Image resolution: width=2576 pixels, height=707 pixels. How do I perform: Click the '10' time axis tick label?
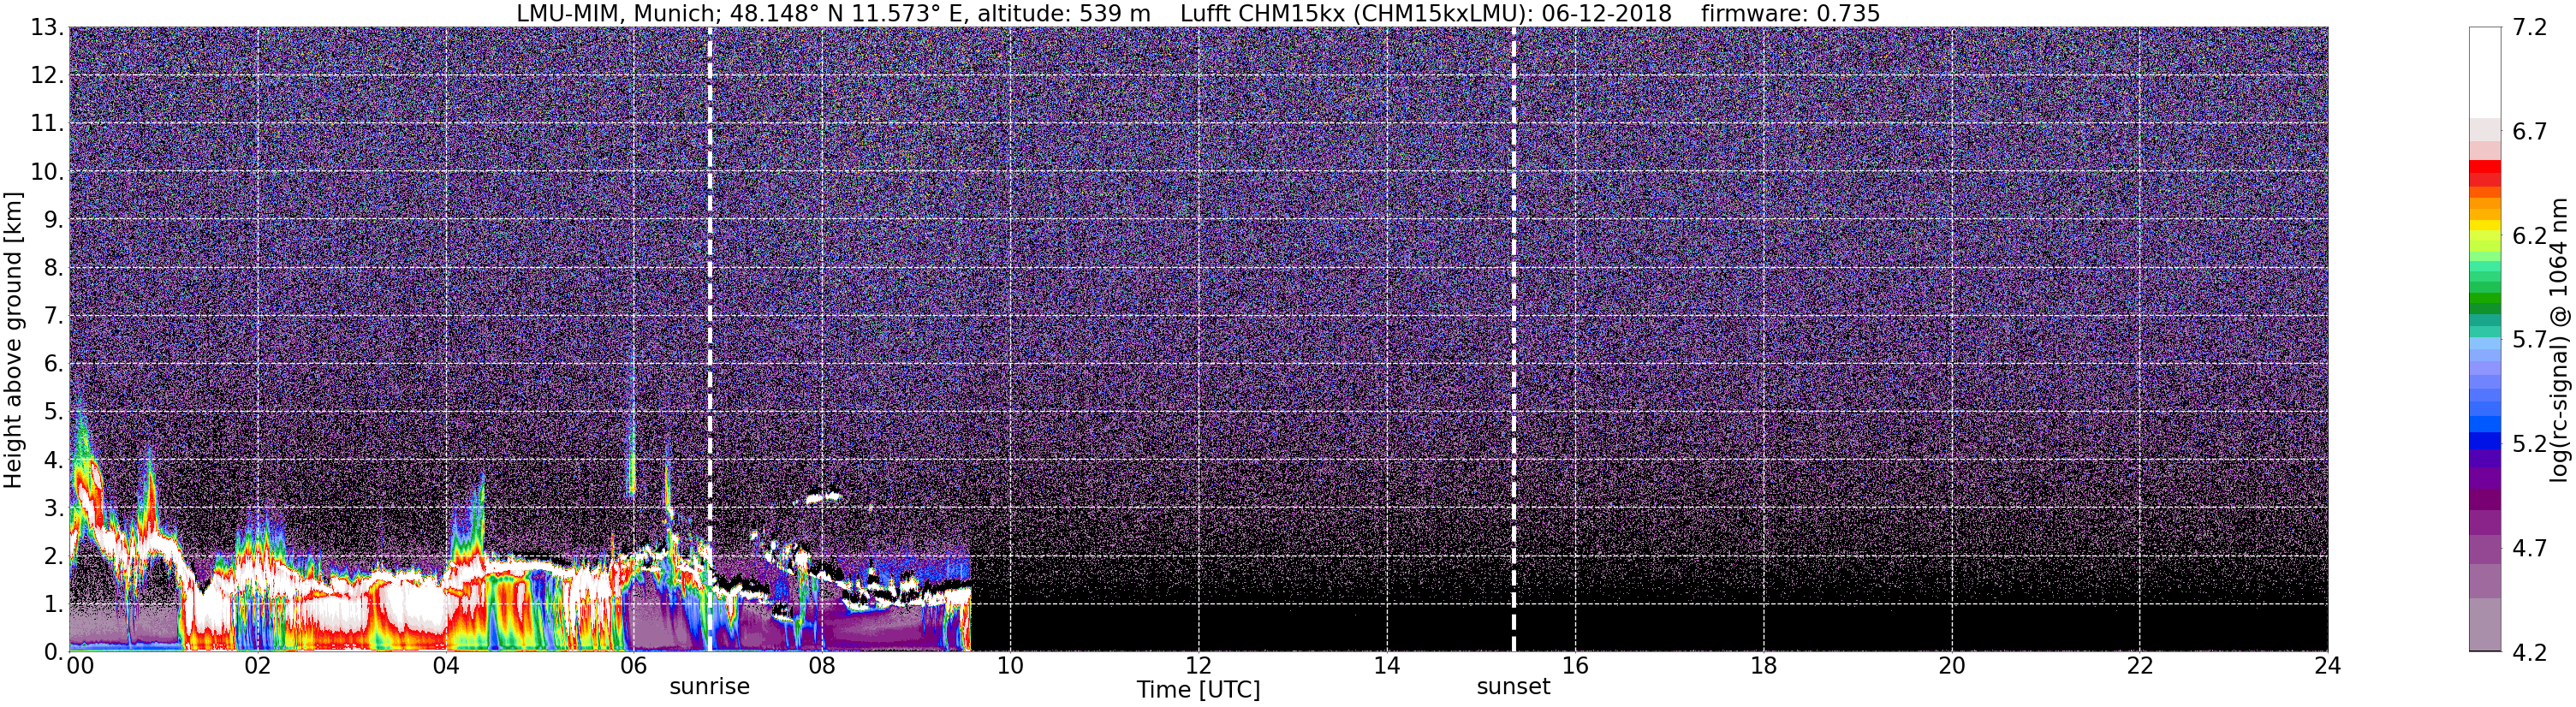point(1010,666)
